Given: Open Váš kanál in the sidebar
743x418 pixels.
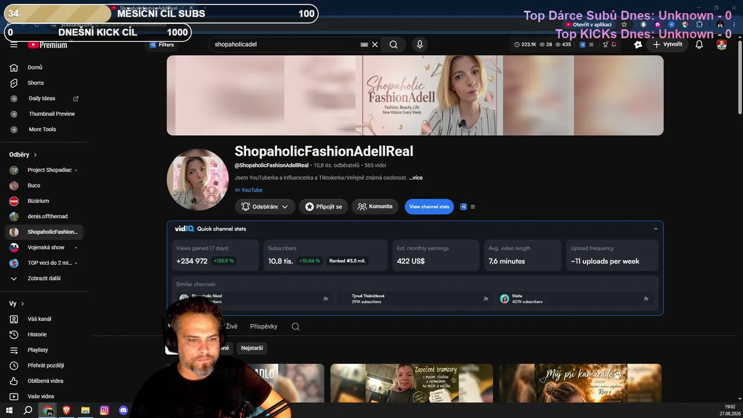Looking at the screenshot, I should click(x=45, y=319).
